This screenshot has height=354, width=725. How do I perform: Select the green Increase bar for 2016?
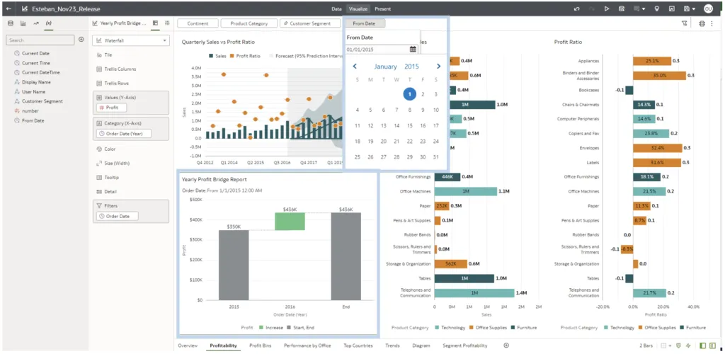tap(290, 221)
